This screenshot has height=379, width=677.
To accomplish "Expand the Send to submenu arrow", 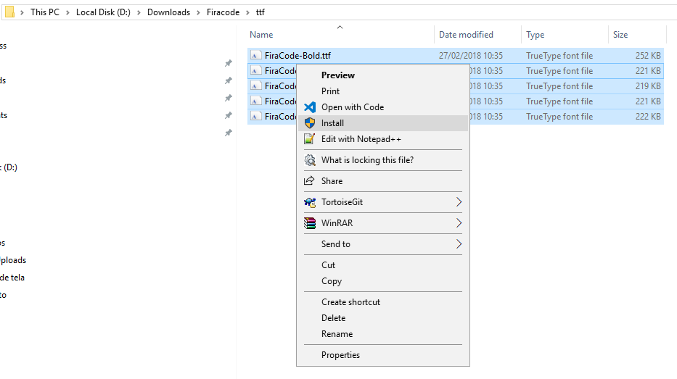I will coord(459,244).
